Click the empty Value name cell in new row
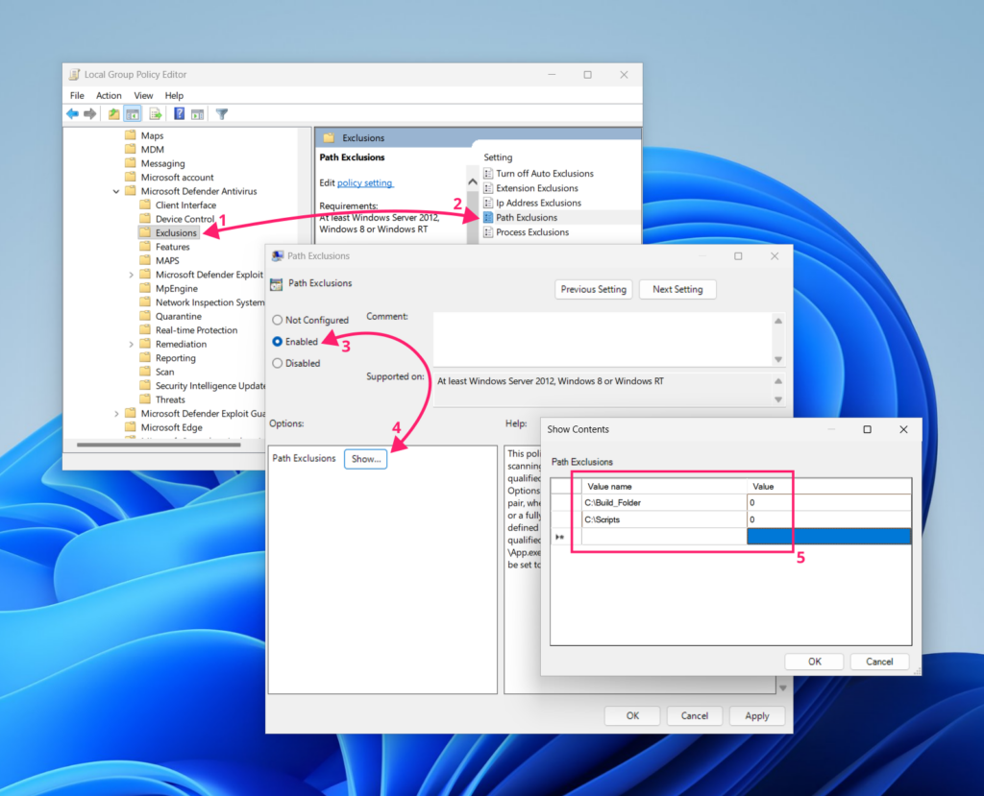This screenshot has height=796, width=984. [664, 537]
